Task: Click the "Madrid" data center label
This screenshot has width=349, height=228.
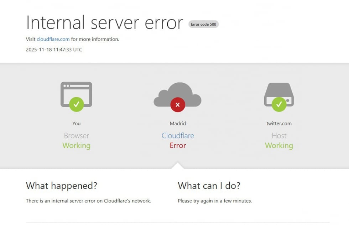Action: tap(178, 123)
